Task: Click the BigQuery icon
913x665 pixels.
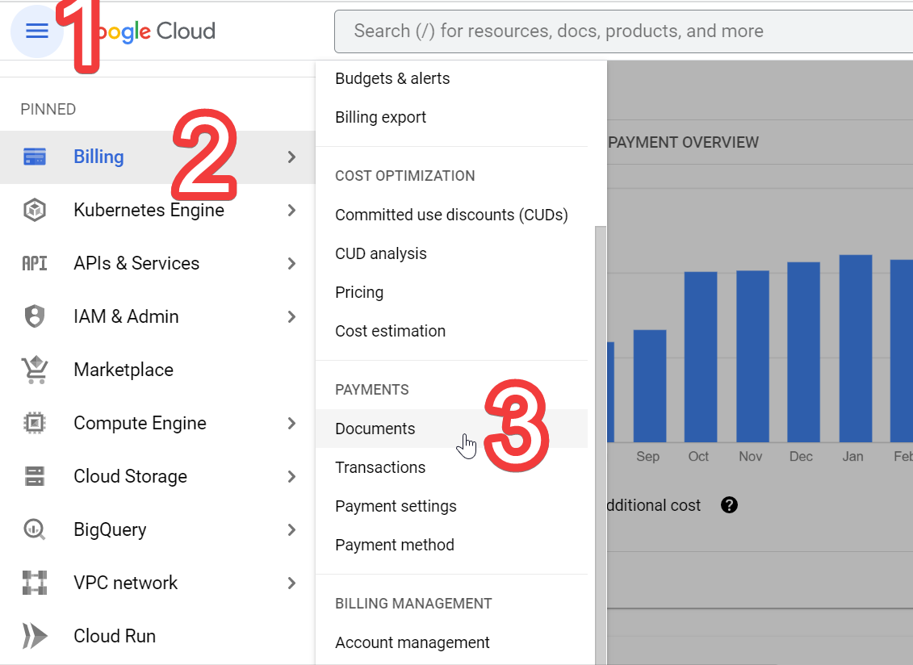Action: (35, 530)
